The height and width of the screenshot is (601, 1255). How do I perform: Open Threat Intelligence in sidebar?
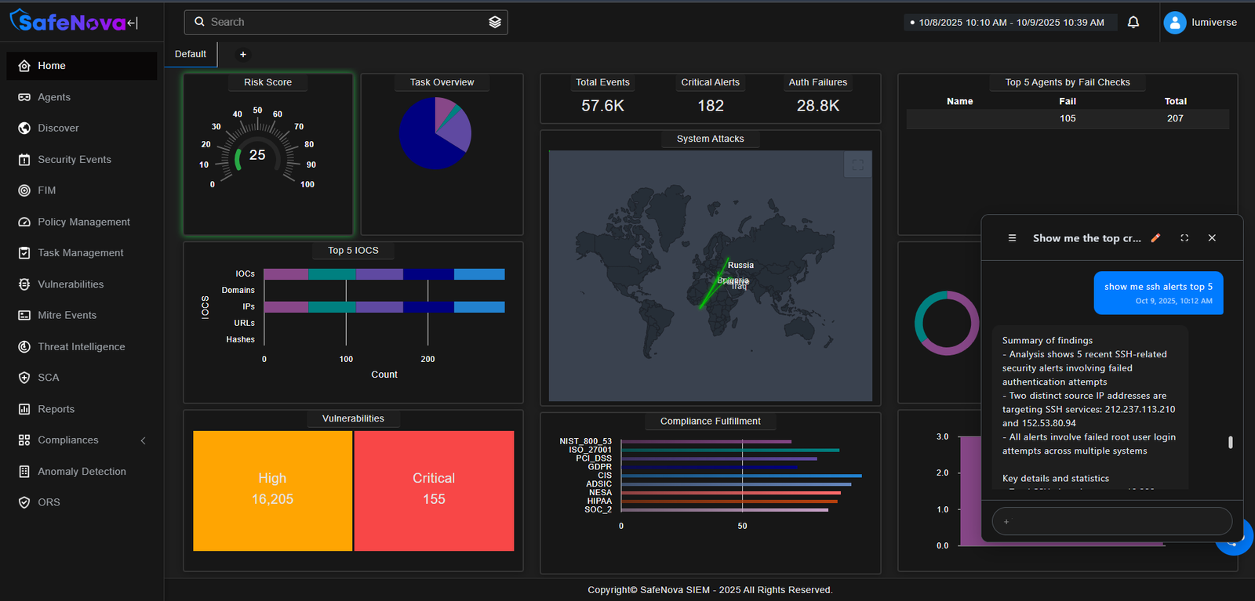[82, 346]
